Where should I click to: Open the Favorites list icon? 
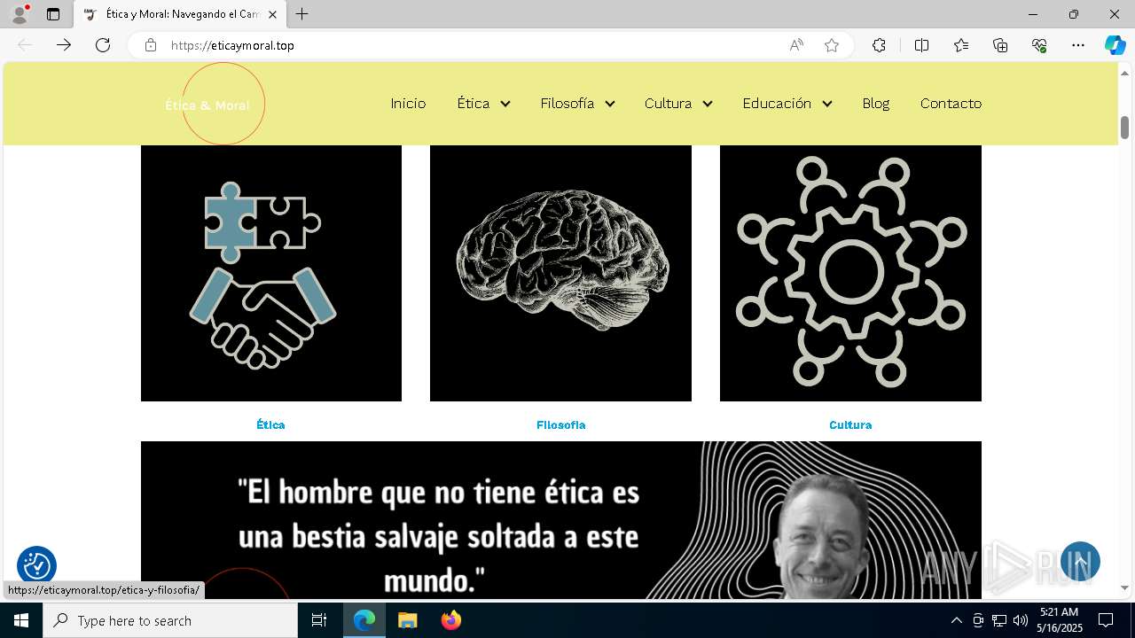pyautogui.click(x=961, y=45)
